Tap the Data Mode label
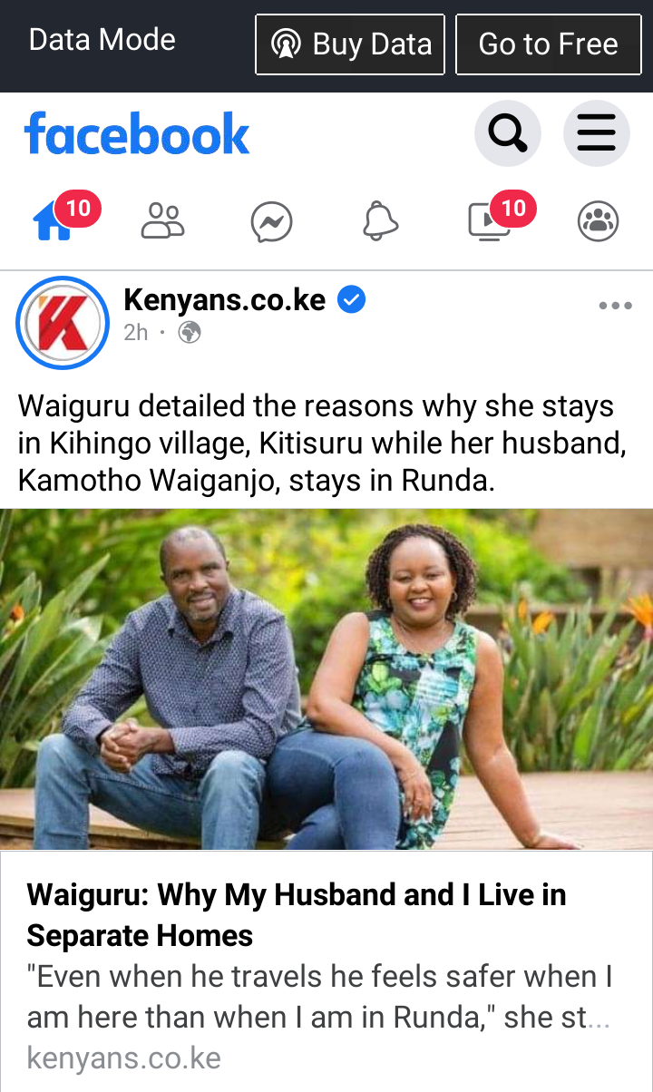Screen dimensions: 653x1092 click(x=102, y=40)
